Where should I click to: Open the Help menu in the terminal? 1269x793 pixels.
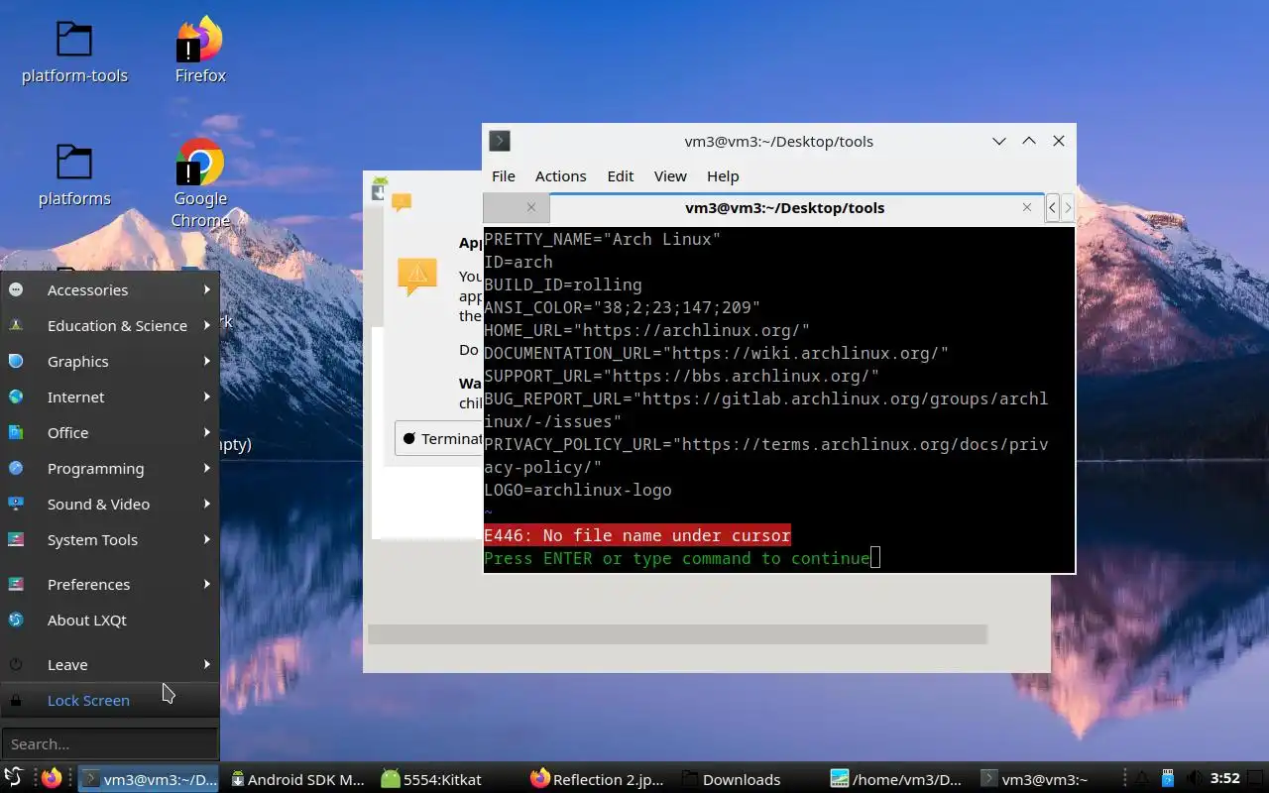(x=723, y=175)
